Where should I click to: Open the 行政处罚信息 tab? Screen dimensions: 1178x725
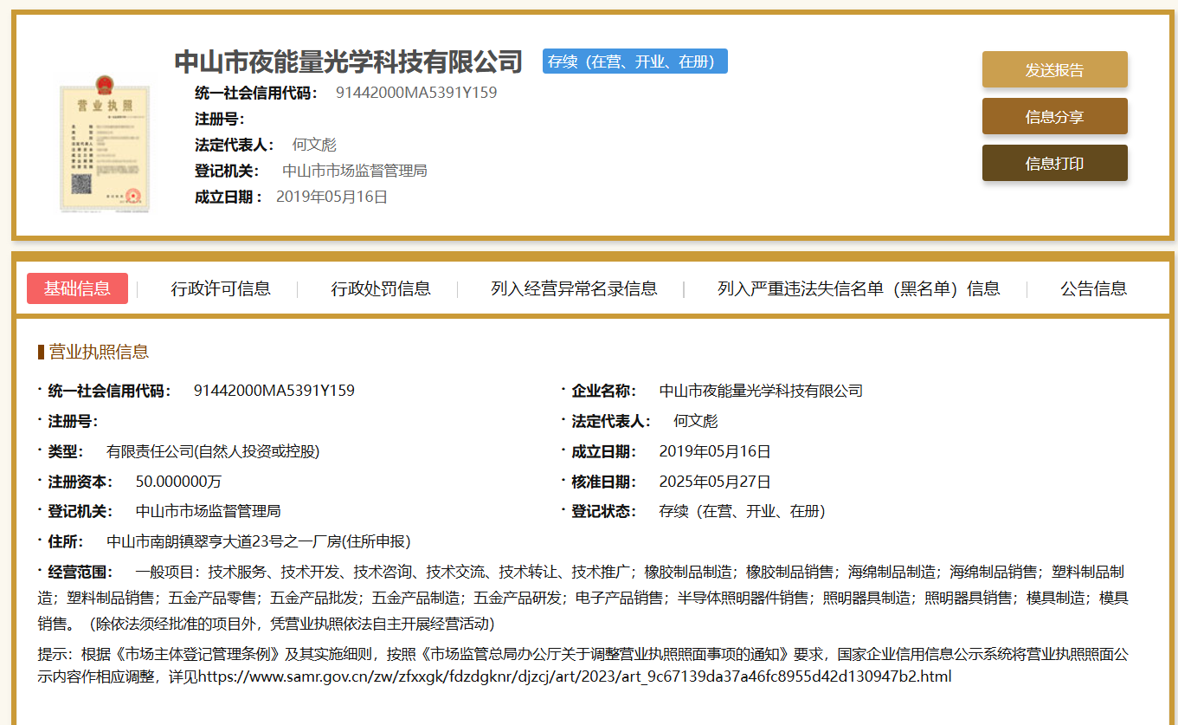pyautogui.click(x=381, y=288)
